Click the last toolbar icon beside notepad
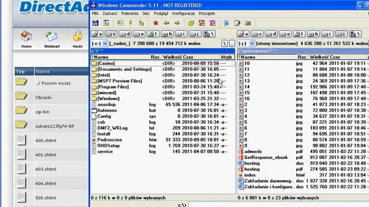Screen dimensions: 369x207 [248, 23]
